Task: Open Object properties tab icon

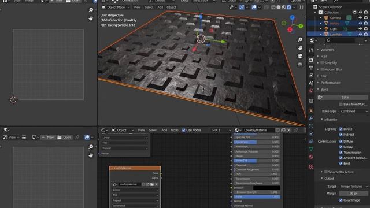Action: pos(311,110)
